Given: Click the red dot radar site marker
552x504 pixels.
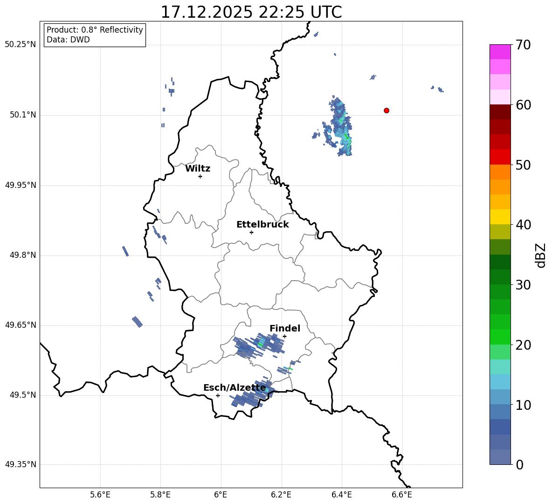Looking at the screenshot, I should [386, 110].
